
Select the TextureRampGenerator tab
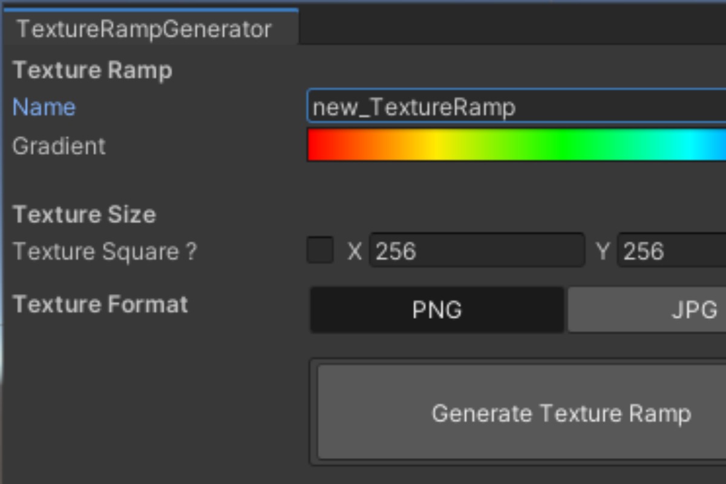[x=144, y=29]
